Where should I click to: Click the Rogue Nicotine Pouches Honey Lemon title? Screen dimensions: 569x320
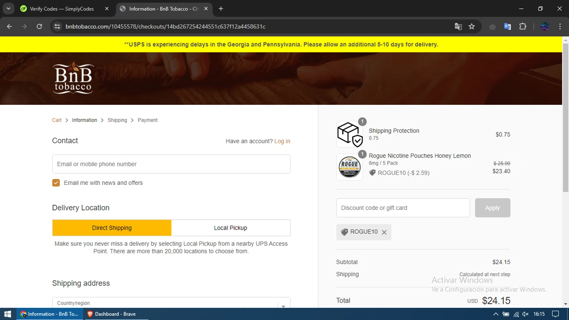click(420, 156)
